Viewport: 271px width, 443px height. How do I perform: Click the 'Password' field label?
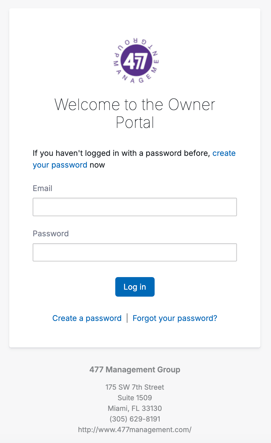[x=51, y=234]
